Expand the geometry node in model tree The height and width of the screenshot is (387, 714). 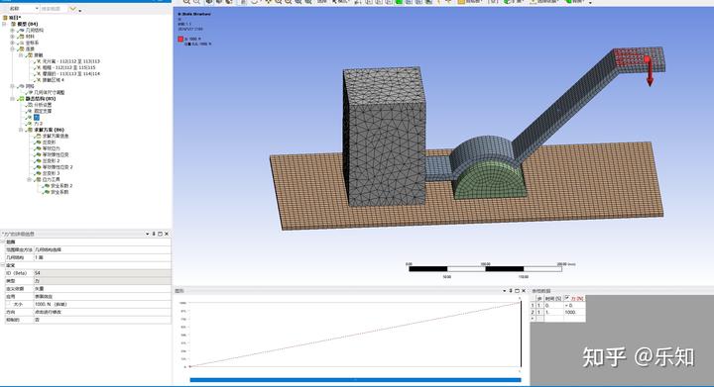point(12,30)
